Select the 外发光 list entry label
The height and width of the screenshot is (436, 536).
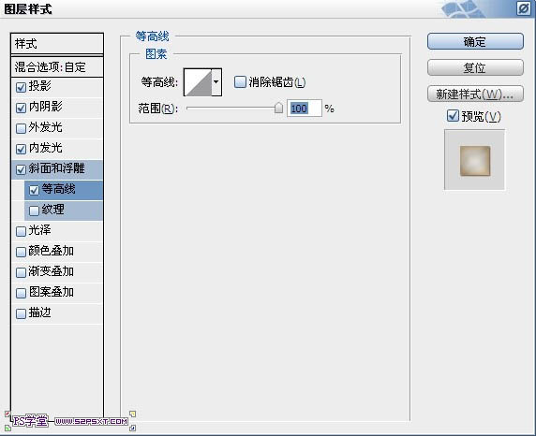pyautogui.click(x=46, y=127)
